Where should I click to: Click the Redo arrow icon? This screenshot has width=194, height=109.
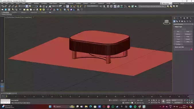(6, 6)
